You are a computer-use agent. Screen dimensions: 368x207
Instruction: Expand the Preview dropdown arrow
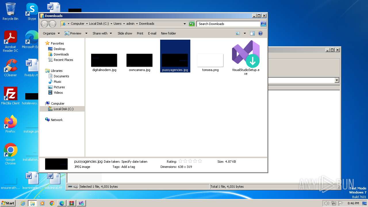point(86,33)
